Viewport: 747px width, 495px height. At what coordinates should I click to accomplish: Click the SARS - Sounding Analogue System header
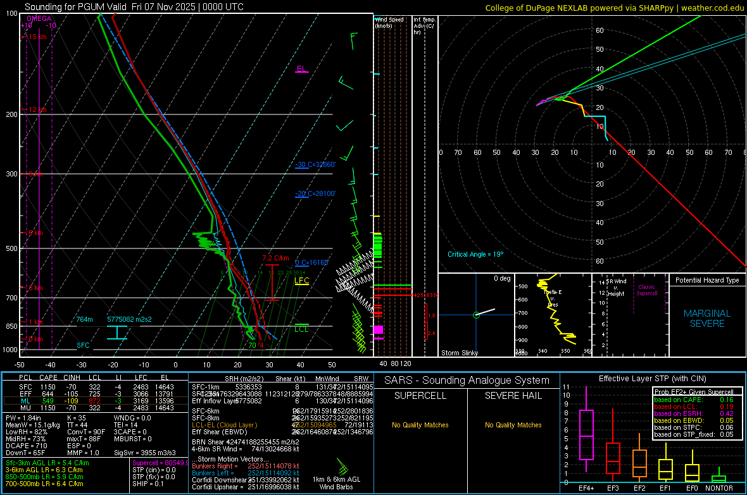pos(467,380)
